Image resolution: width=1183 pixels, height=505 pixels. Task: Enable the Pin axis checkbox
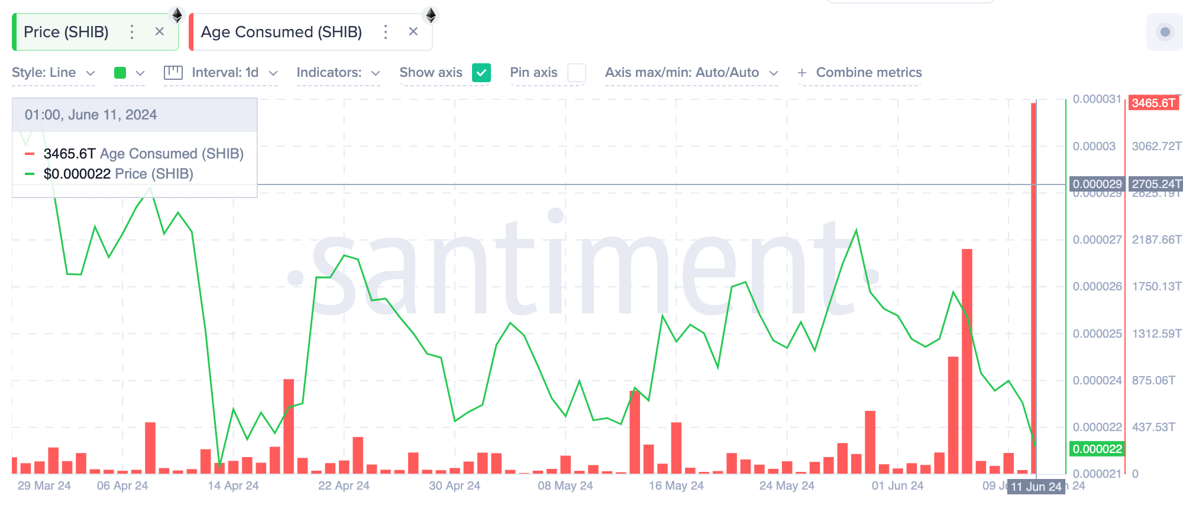coord(576,73)
